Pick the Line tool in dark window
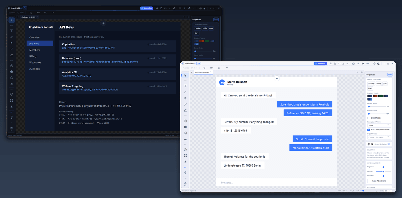Screen dimensions: 402x198 point(12,49)
